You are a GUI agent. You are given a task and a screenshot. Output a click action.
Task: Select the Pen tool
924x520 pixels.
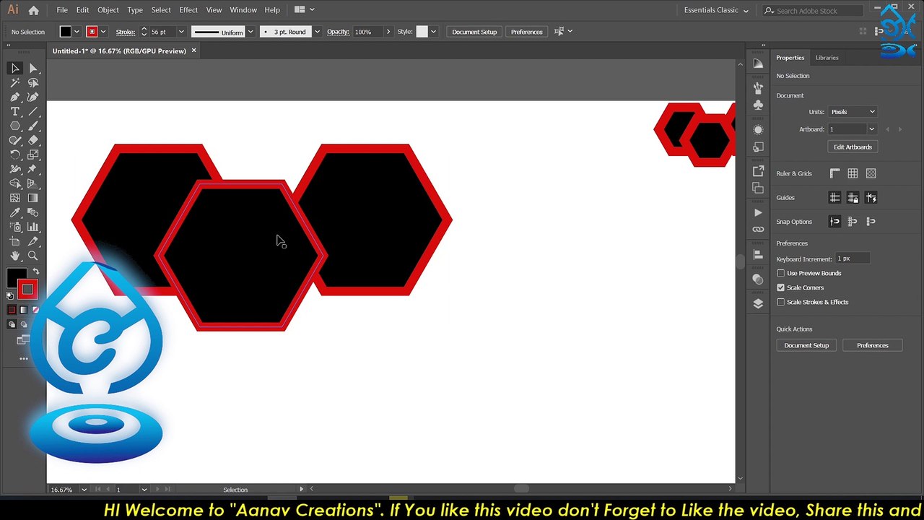(x=14, y=97)
